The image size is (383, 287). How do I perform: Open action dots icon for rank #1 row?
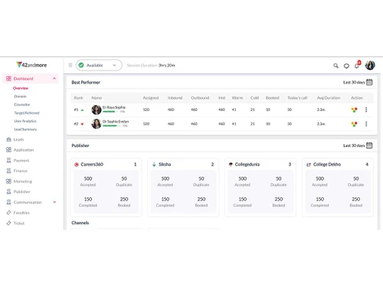point(354,110)
